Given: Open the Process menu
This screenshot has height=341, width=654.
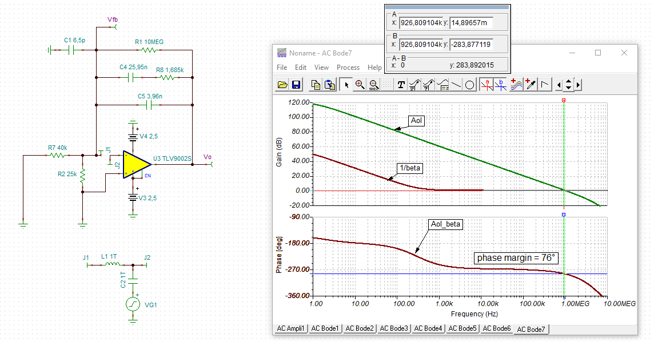Looking at the screenshot, I should (348, 67).
